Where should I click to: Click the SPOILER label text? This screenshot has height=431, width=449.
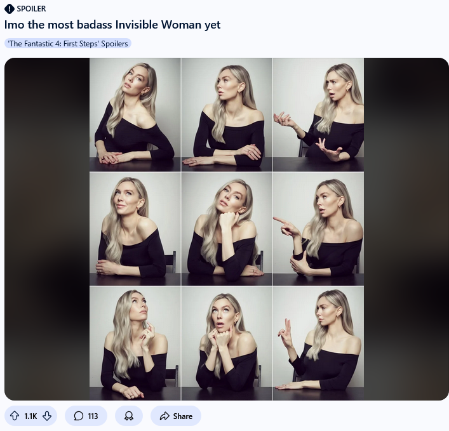pyautogui.click(x=31, y=9)
